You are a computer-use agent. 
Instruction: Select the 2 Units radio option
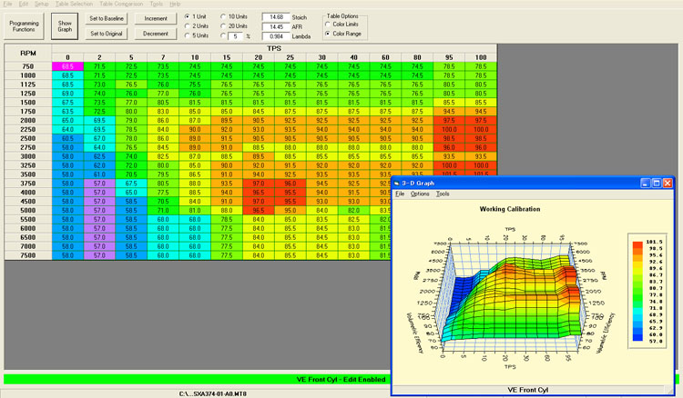coord(188,26)
